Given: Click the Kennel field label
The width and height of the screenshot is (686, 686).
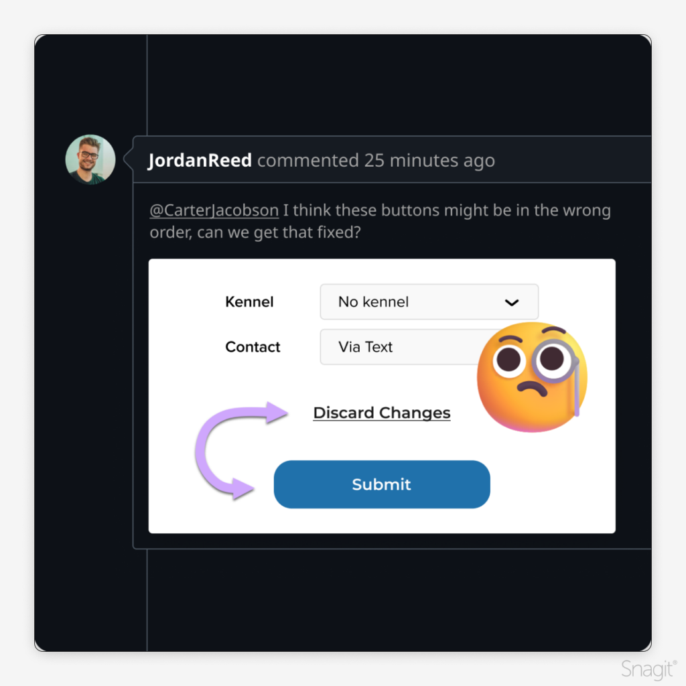Looking at the screenshot, I should [x=249, y=302].
